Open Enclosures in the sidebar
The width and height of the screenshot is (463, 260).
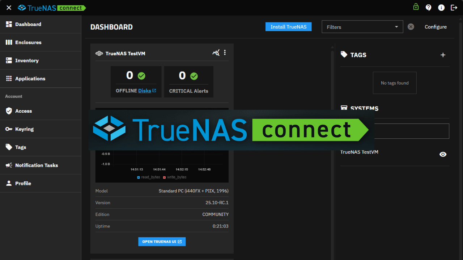[x=41, y=42]
